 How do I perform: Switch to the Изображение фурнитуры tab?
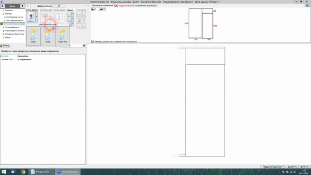(x=145, y=6)
